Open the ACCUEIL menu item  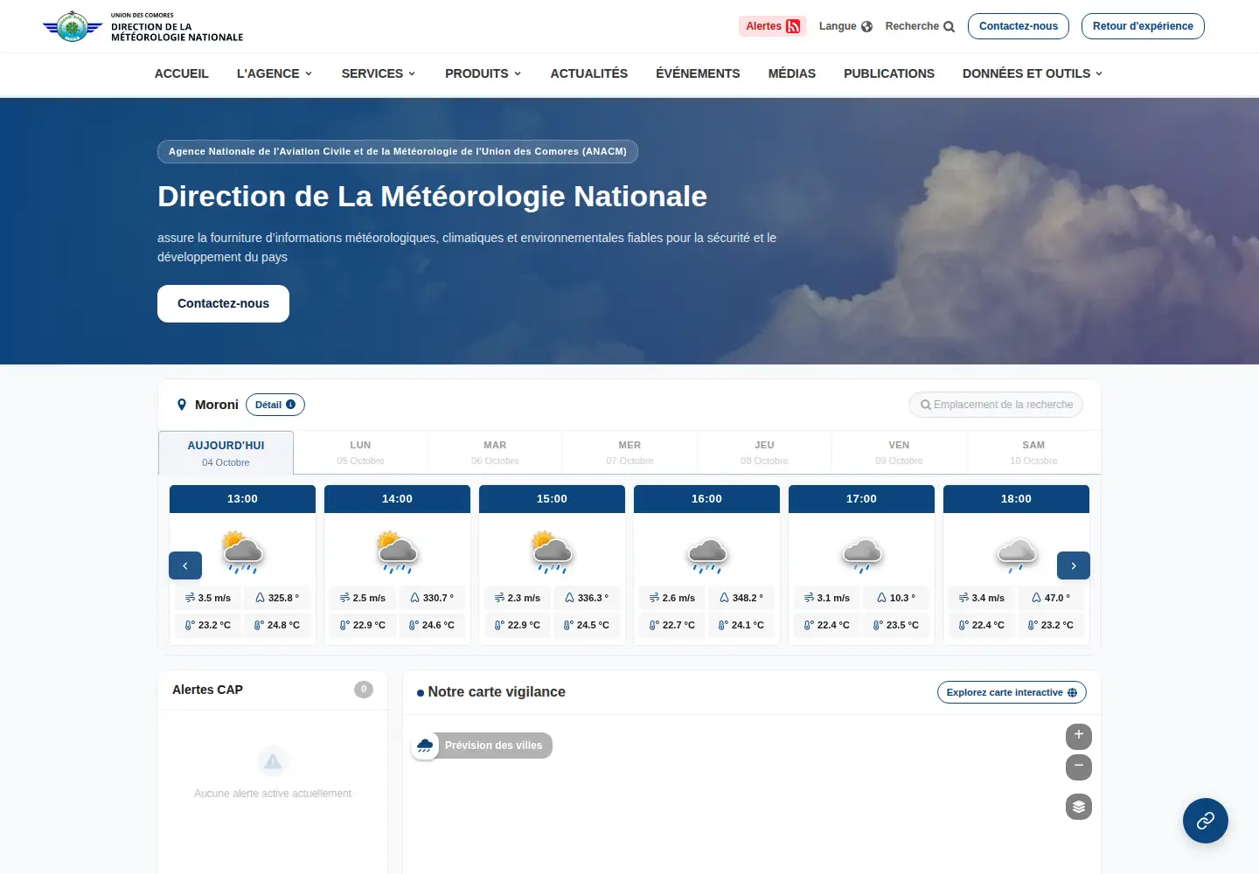point(182,73)
